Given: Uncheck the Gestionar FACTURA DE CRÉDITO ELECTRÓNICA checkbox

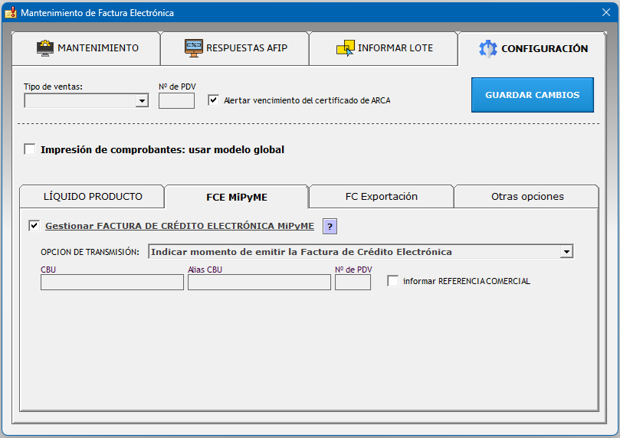Looking at the screenshot, I should (34, 226).
